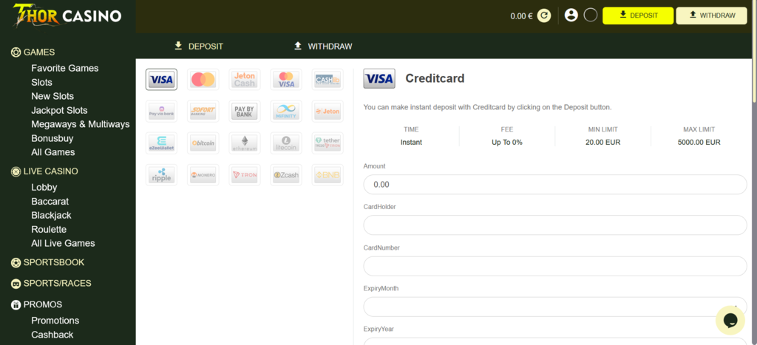The image size is (757, 345).
Task: Click the 0.00 € balance text
Action: point(521,16)
